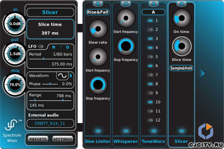
Task: Select the N period mode tab
Action: pyautogui.click(x=54, y=47)
